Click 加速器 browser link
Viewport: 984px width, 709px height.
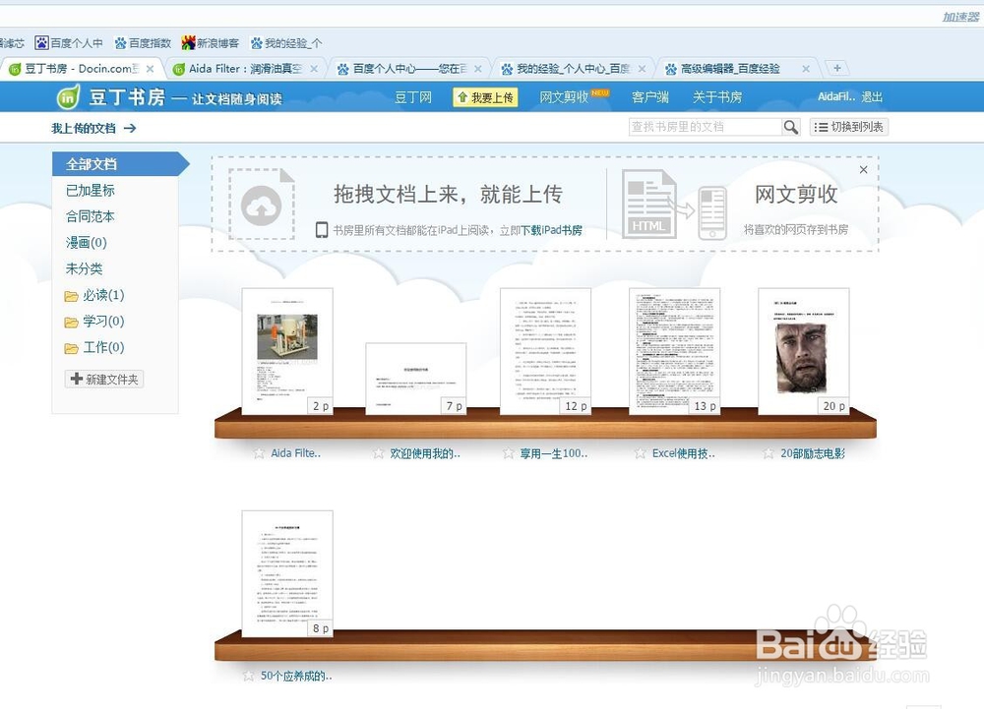(960, 17)
